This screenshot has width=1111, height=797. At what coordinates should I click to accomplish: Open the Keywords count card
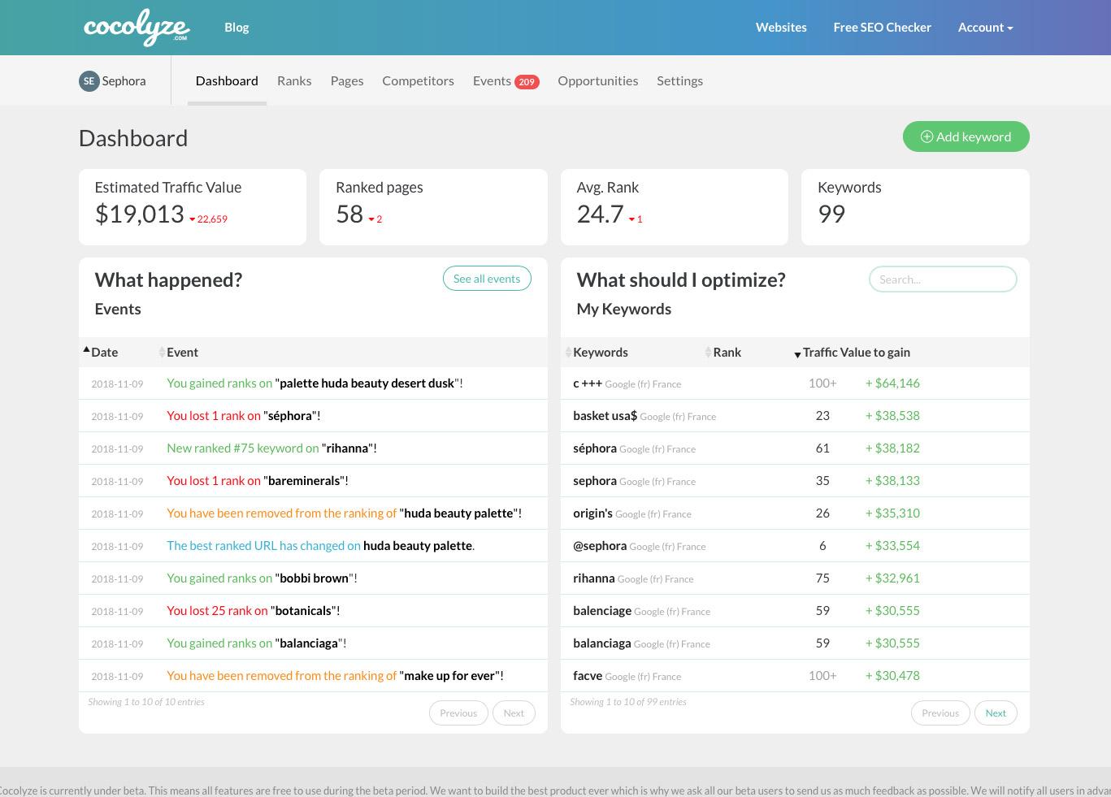click(915, 207)
